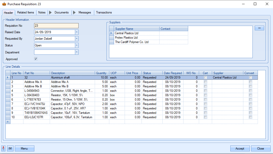Enable Convert checkbox for Aluminium shaft line
Viewport: 273px width, 154px height.
pos(250,78)
